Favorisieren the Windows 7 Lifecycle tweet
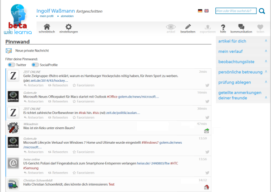Viewport: 271px width, 192px height. pyautogui.click(x=84, y=152)
